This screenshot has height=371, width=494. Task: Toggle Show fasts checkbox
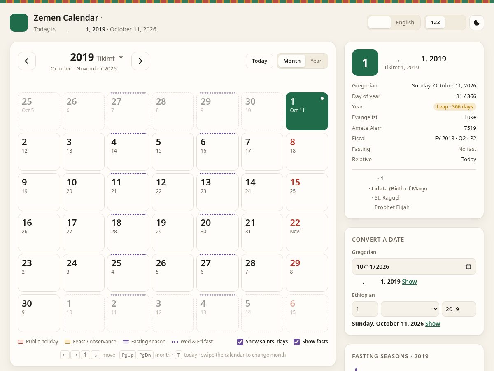pyautogui.click(x=297, y=342)
